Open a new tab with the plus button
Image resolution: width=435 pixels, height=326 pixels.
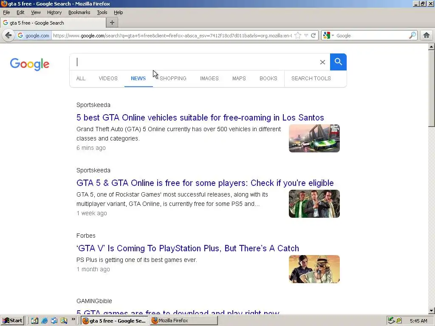[x=112, y=23]
